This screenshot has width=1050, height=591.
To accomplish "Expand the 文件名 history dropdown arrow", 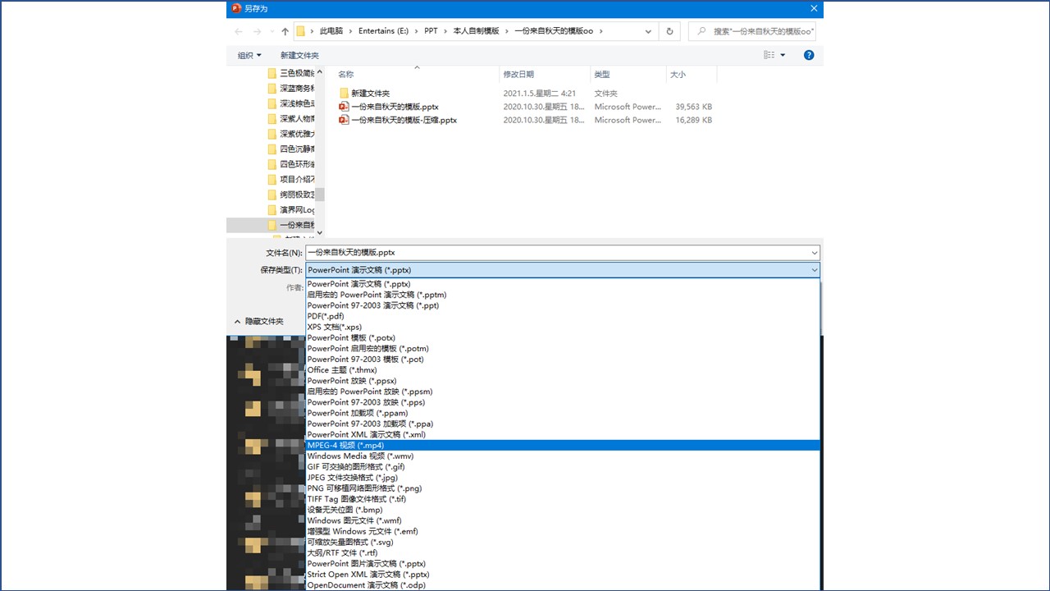I will [814, 253].
